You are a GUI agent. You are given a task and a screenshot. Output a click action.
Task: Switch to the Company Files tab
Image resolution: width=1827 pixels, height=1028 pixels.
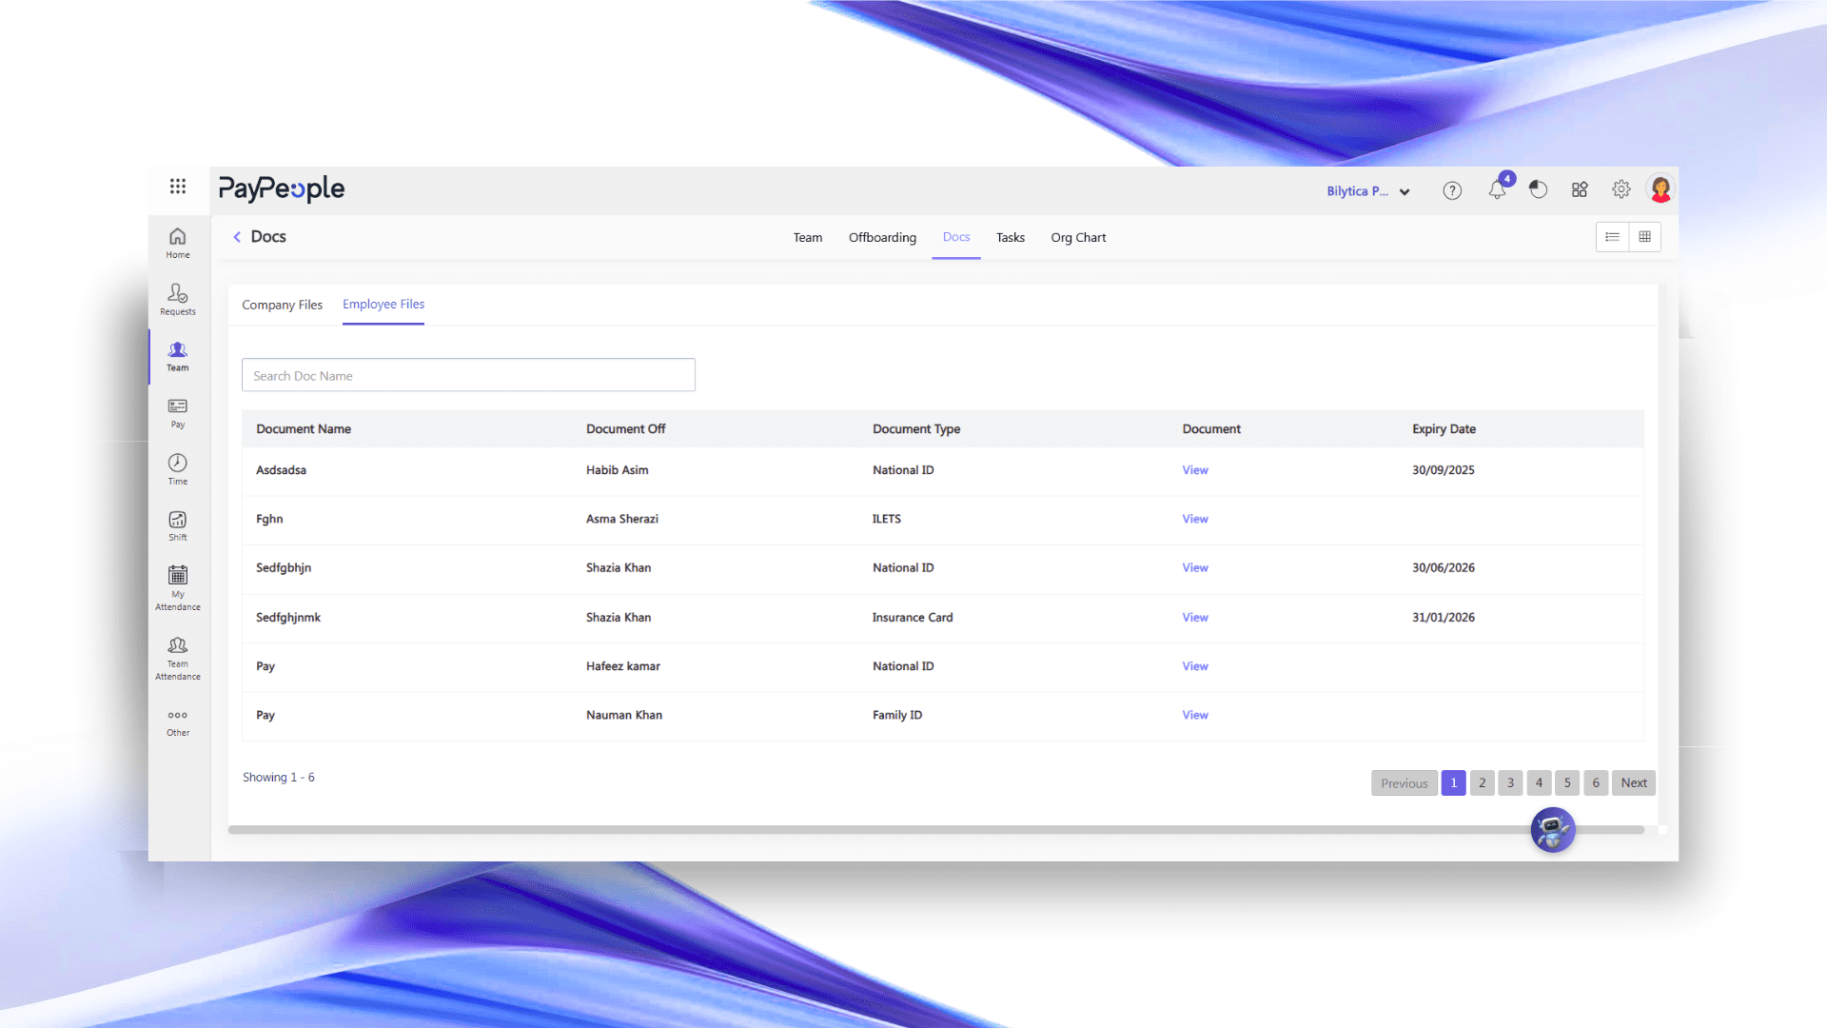(x=282, y=305)
